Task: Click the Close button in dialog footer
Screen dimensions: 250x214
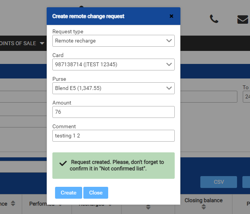Action: pyautogui.click(x=96, y=193)
